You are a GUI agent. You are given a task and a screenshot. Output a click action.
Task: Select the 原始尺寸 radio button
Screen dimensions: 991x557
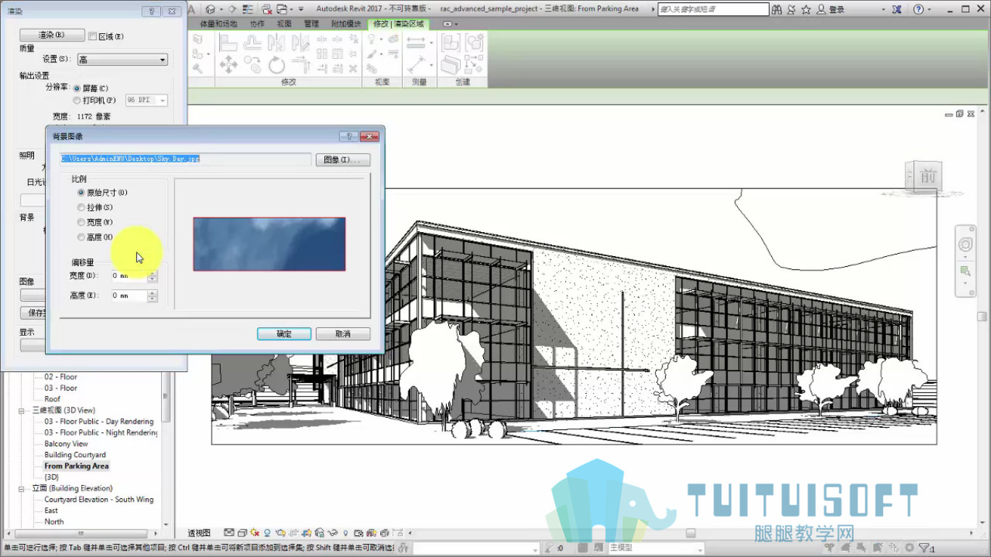pos(81,193)
